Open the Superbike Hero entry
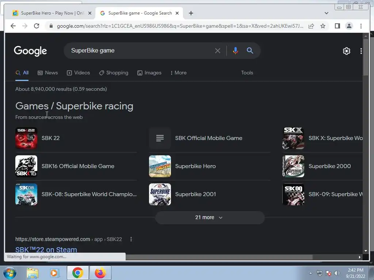 coord(195,166)
